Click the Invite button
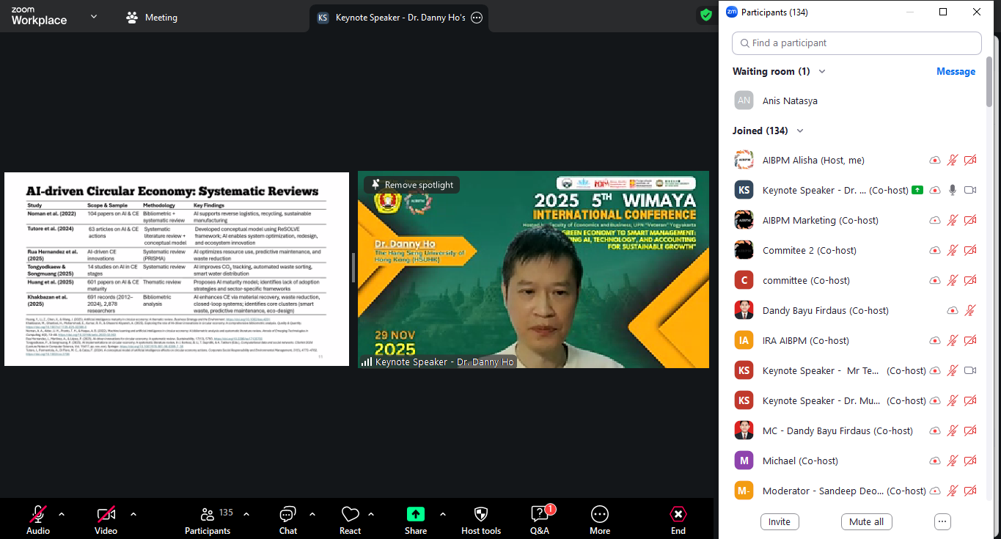 click(x=780, y=521)
